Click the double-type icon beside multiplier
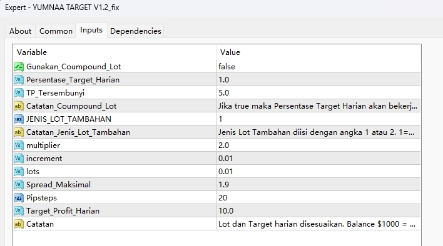 click(19, 145)
